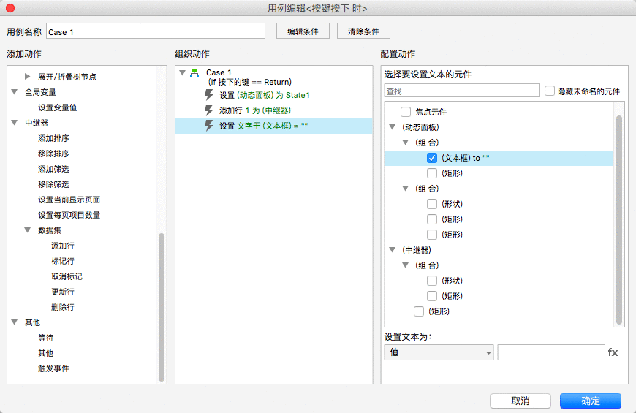Click 确定 button

(591, 401)
